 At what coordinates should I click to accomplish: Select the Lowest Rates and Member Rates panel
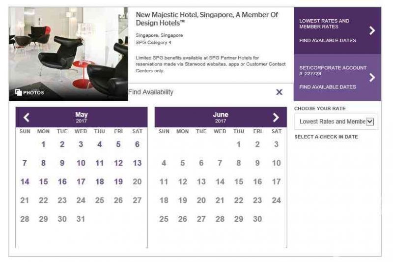[x=337, y=30]
